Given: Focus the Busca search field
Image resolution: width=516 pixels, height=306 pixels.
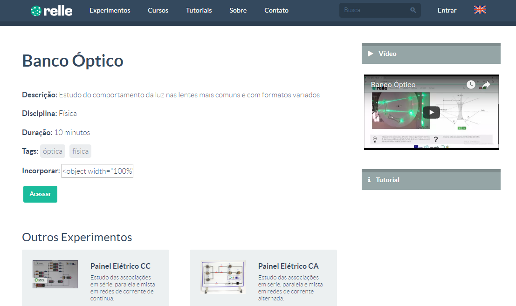Looking at the screenshot, I should 380,10.
